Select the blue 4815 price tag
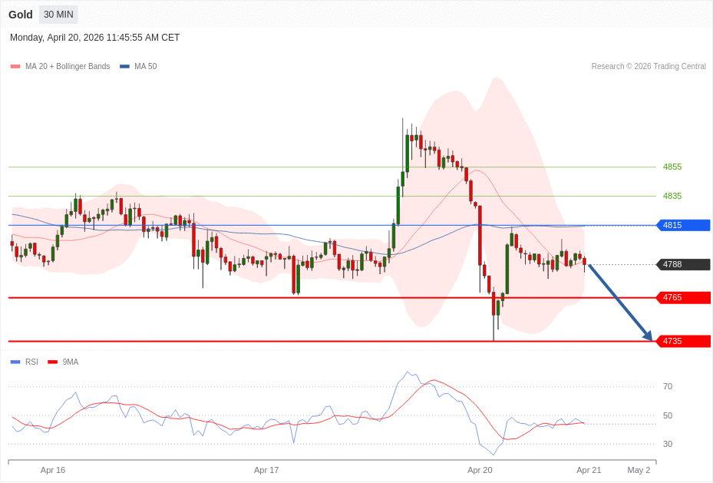The image size is (713, 483). pyautogui.click(x=682, y=225)
